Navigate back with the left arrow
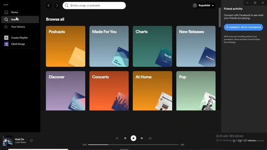This screenshot has height=150, width=267. point(49,5)
